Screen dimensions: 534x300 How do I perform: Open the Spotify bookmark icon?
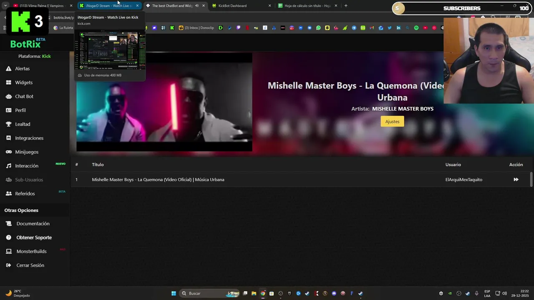[416, 28]
